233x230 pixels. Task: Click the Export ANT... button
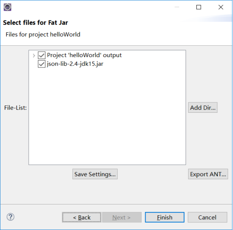pos(208,174)
